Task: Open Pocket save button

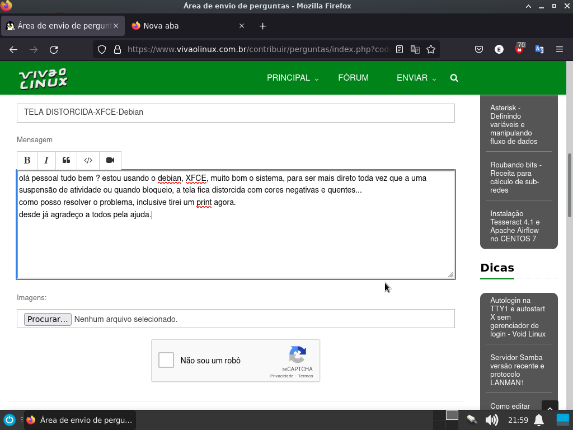Action: tap(479, 49)
